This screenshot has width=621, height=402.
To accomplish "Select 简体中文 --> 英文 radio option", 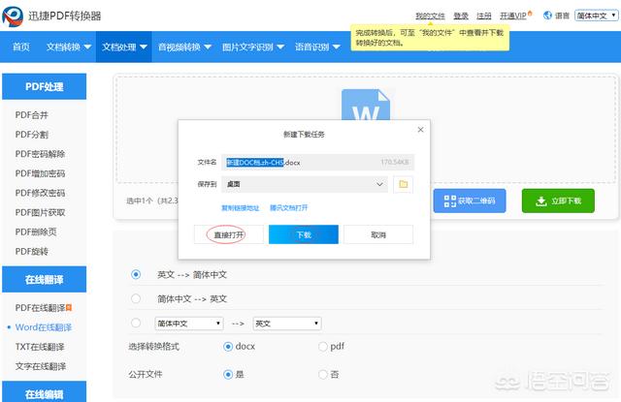I will [136, 298].
